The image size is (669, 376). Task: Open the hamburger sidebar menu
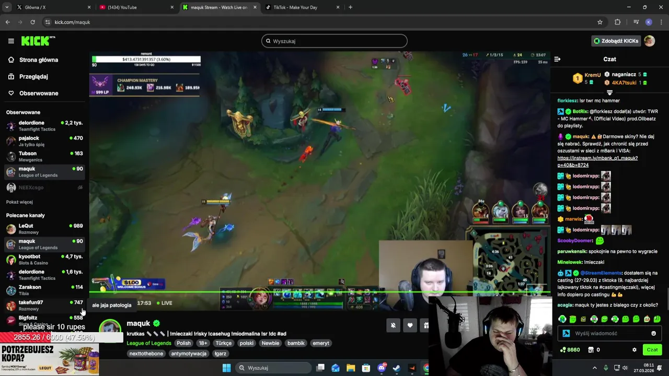click(x=11, y=41)
